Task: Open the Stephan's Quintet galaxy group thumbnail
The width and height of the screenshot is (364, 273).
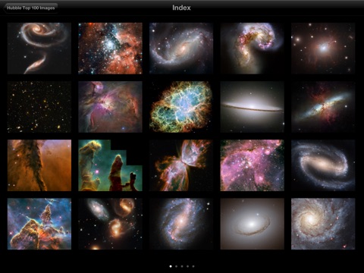Action: click(110, 224)
